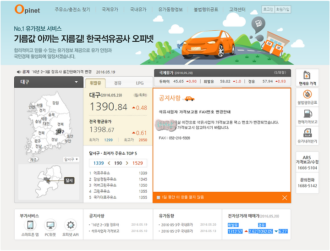Open the 달서구 district dropdown
Viewport: 330px width, 251px height.
click(71, 159)
